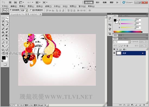149x107 pixels.
Task: Open the 文件(F) menu
Action: click(5, 6)
